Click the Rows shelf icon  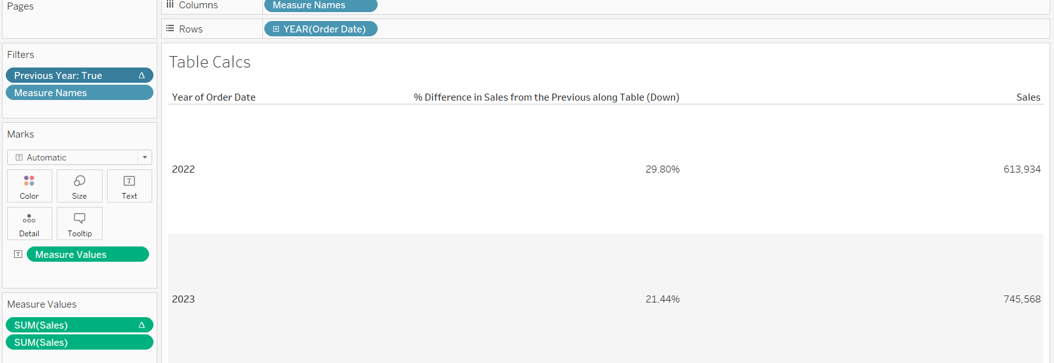pyautogui.click(x=170, y=29)
